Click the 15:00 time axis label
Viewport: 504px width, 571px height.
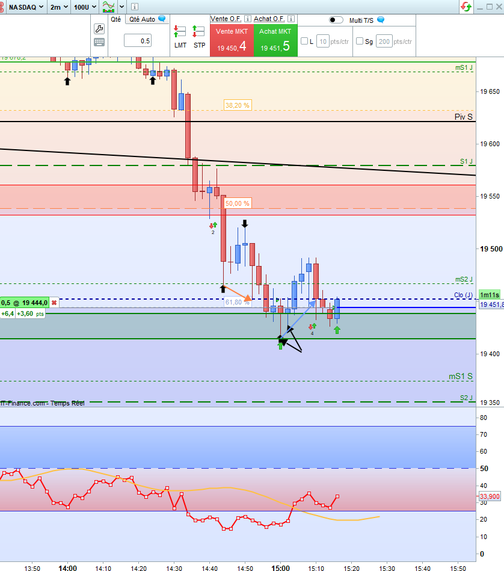coord(280,568)
